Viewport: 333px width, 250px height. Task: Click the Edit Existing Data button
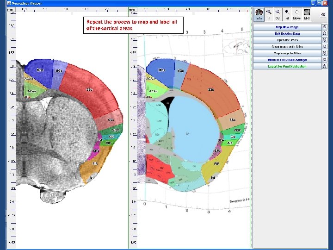[287, 34]
